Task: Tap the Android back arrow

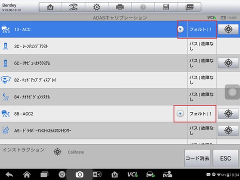Action: [9, 174]
